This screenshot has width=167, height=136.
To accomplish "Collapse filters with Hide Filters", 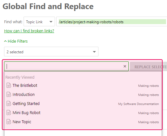I will (16, 41).
